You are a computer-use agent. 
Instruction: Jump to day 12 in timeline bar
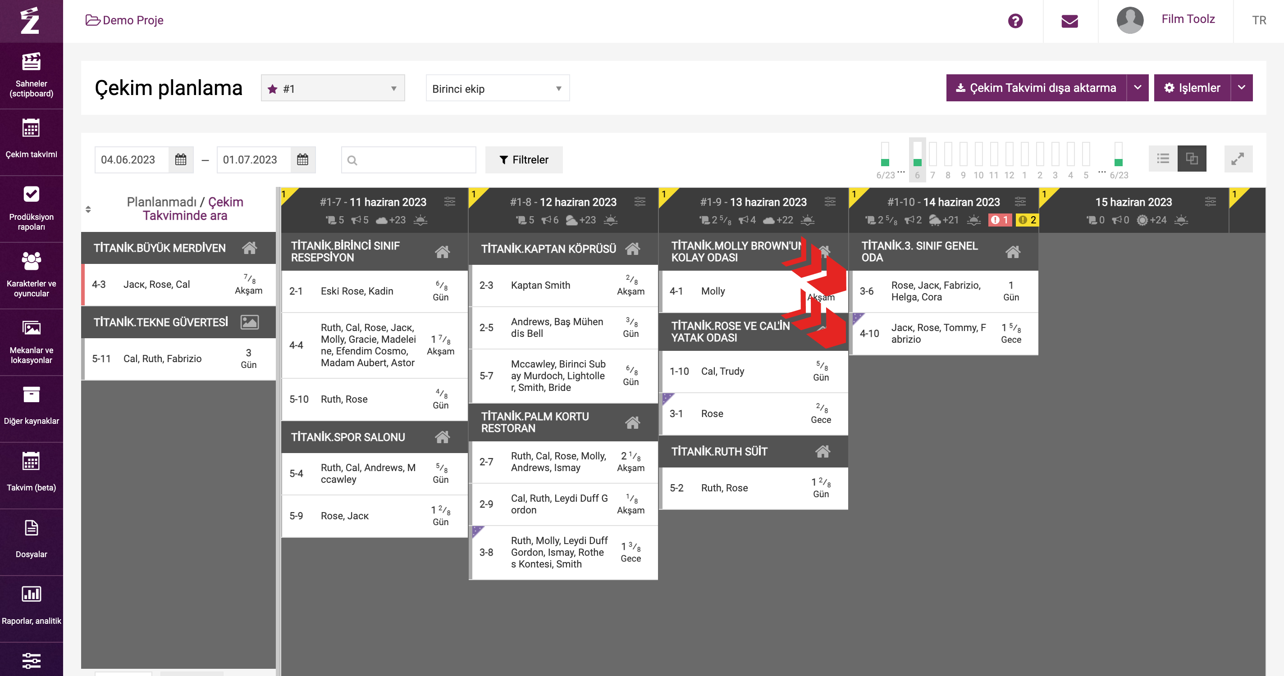pos(1010,159)
